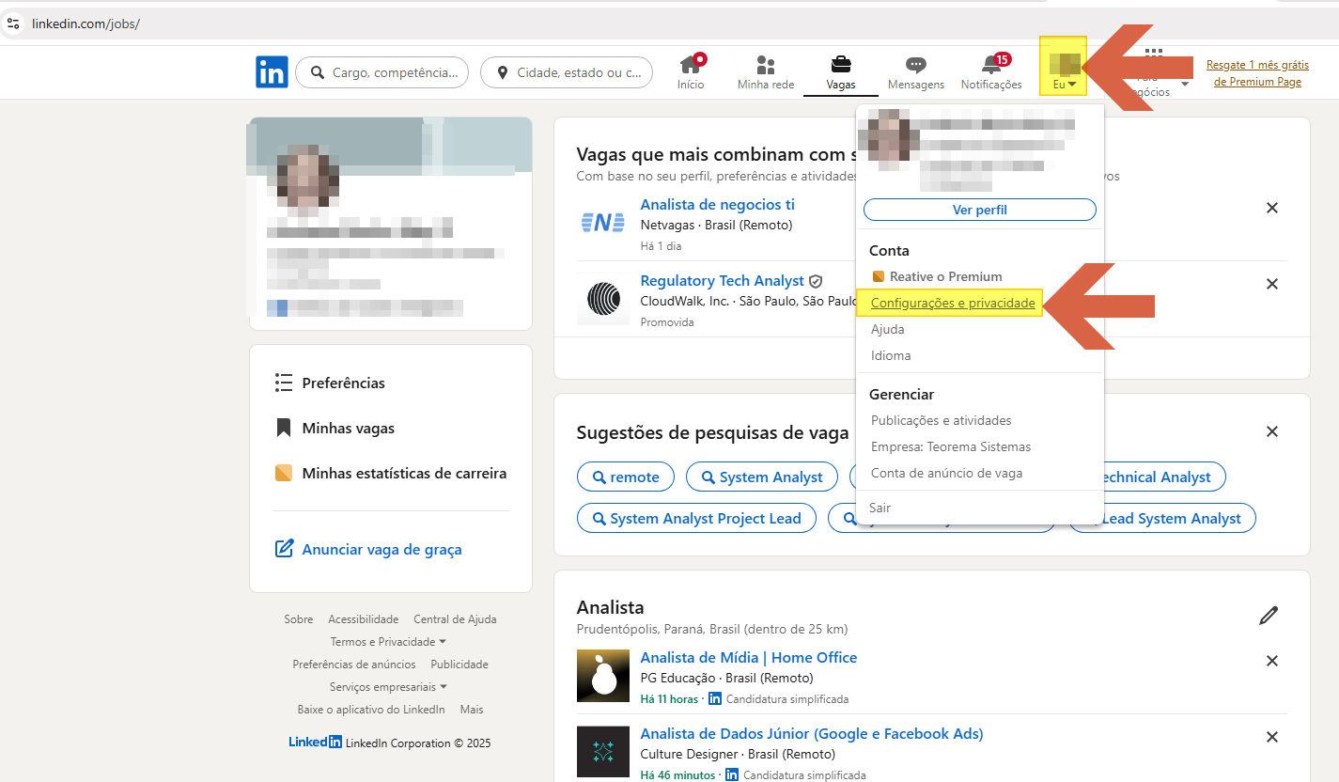Click the Acessibilidade footer link
Viewport: 1339px width, 782px height.
point(364,619)
